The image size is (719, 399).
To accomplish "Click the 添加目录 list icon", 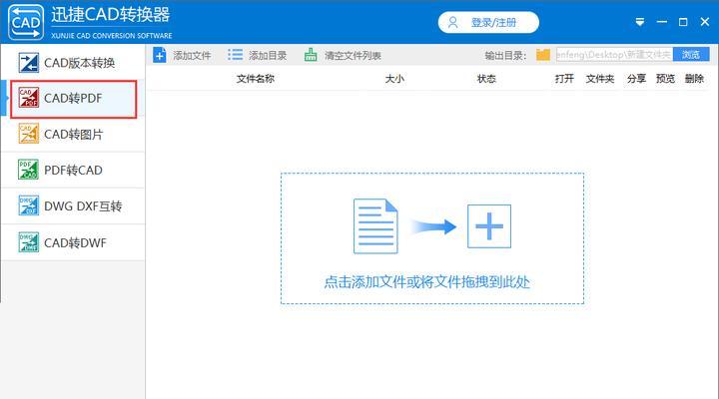I will point(236,55).
